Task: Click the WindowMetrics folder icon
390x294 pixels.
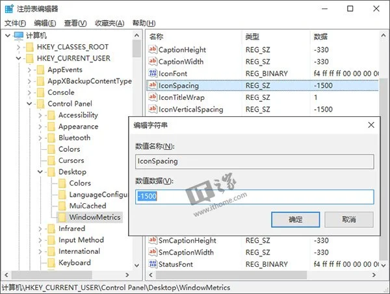Action: click(62, 217)
